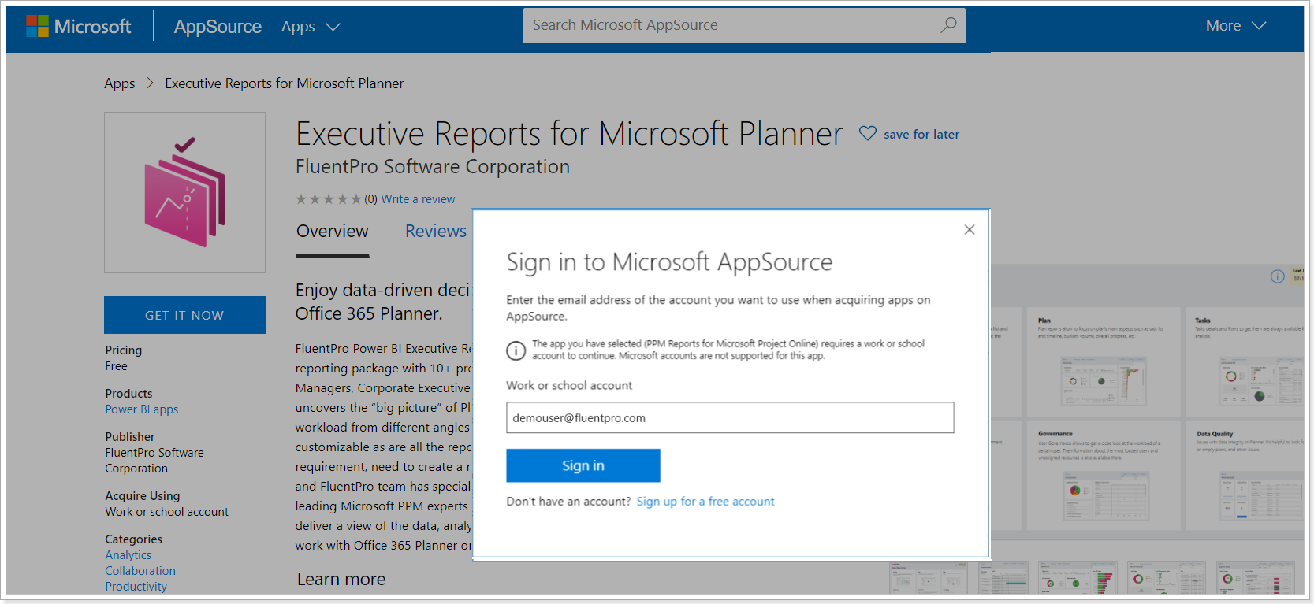Open the Data Quality report thumbnail
The width and height of the screenshot is (1314, 604).
(x=1245, y=475)
